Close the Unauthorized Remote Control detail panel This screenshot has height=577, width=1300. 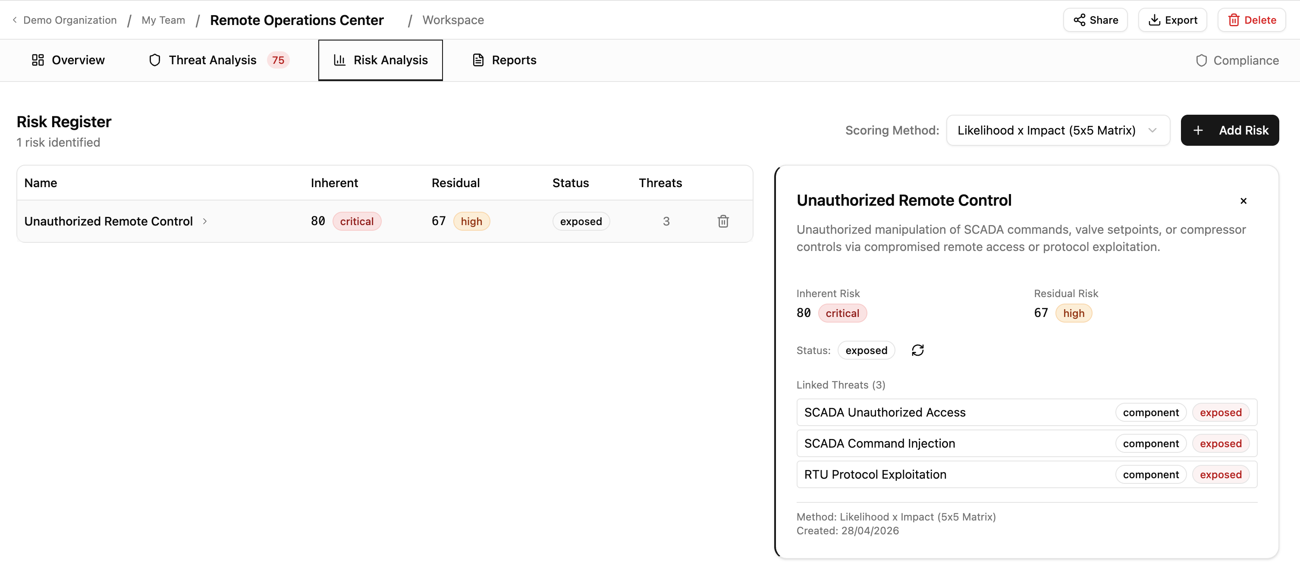pyautogui.click(x=1243, y=201)
